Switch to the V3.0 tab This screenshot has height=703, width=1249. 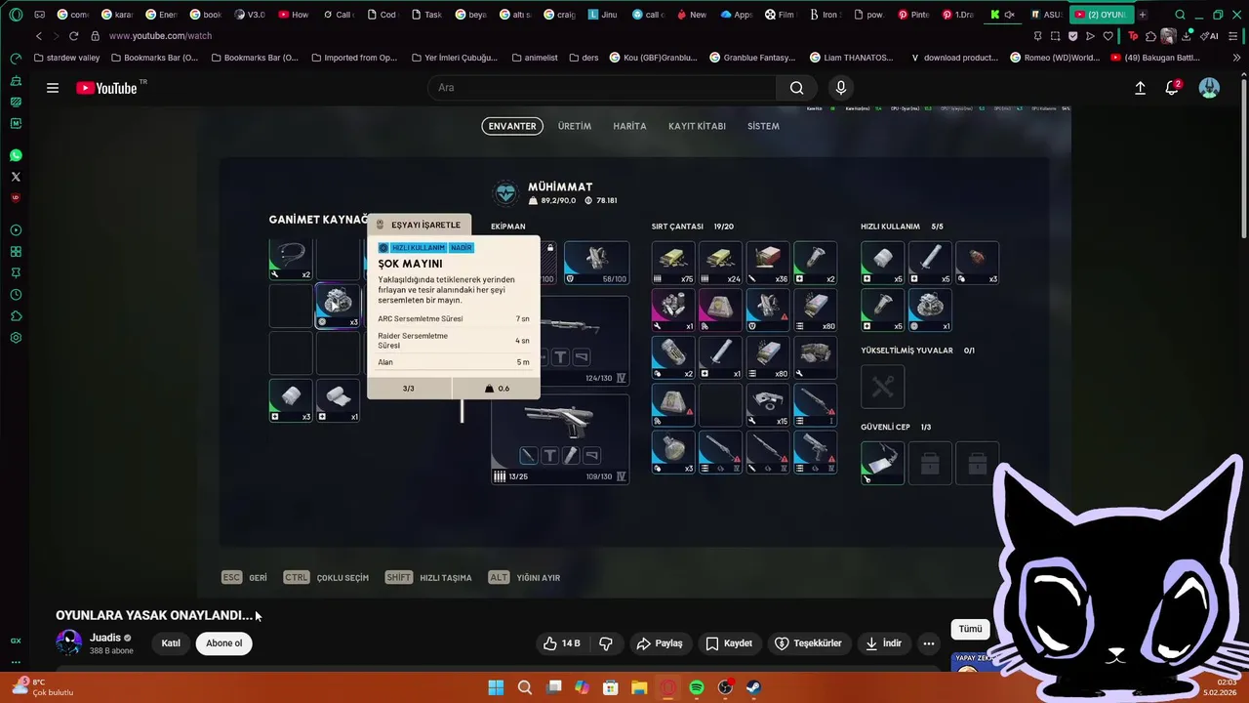[250, 15]
